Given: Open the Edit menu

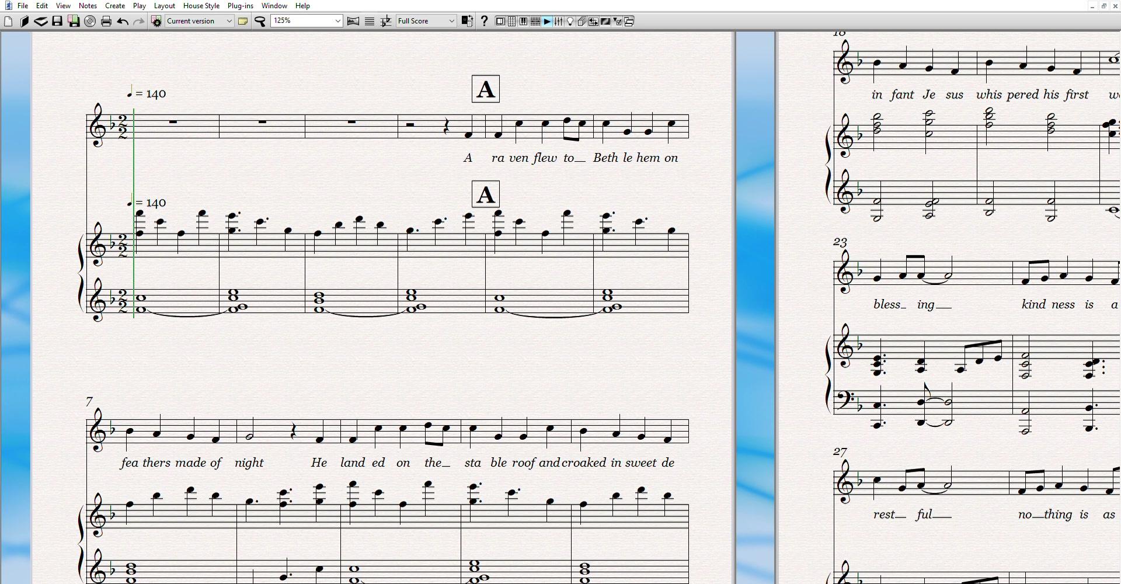Looking at the screenshot, I should 42,6.
